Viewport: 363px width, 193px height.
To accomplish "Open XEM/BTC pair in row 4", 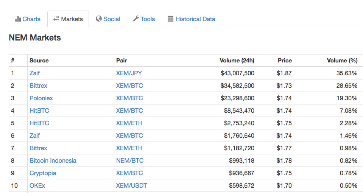I will point(129,111).
